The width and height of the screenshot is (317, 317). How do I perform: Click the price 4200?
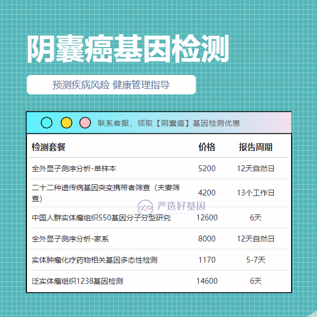pos(207,193)
